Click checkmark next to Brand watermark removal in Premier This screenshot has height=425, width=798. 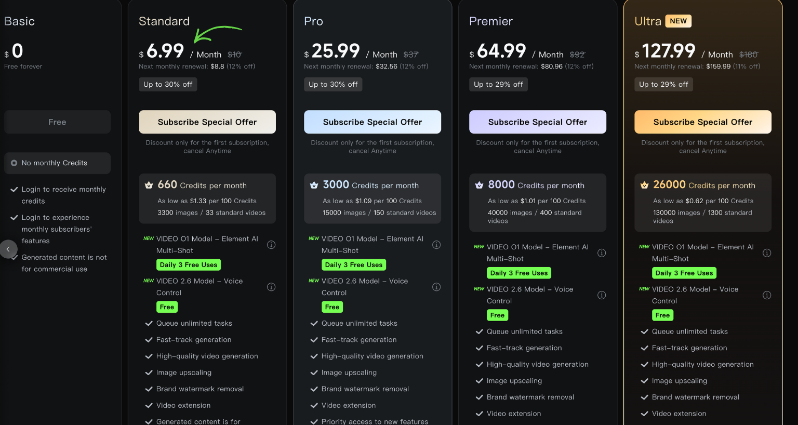[479, 397]
